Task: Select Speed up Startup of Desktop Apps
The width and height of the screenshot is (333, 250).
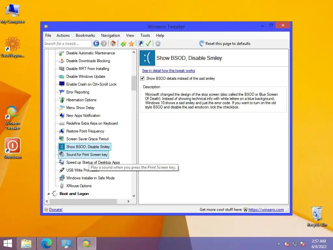Action: (x=93, y=162)
